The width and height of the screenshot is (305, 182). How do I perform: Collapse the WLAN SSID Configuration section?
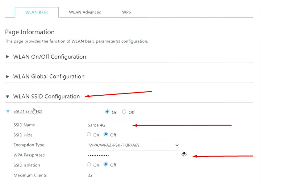pyautogui.click(x=8, y=97)
